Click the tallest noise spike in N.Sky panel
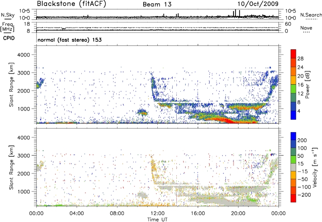Screen dimensions: 322x222 (x=235, y=12)
